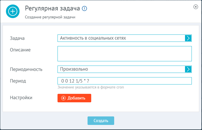Click the Создание регулярной задачи subtitle
The image size is (202, 130).
click(x=50, y=17)
